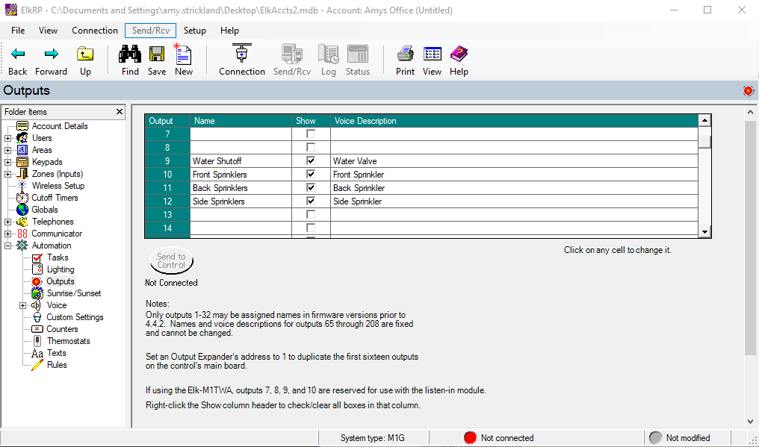Screen dimensions: 759x447
Task: Select Rules in the folder tree
Action: click(x=57, y=365)
